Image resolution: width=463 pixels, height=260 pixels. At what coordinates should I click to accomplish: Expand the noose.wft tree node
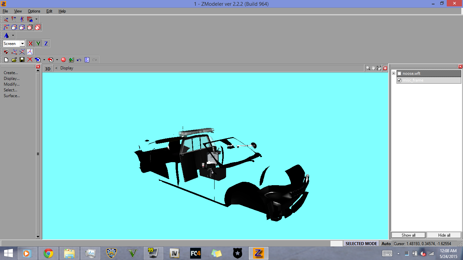tap(394, 73)
